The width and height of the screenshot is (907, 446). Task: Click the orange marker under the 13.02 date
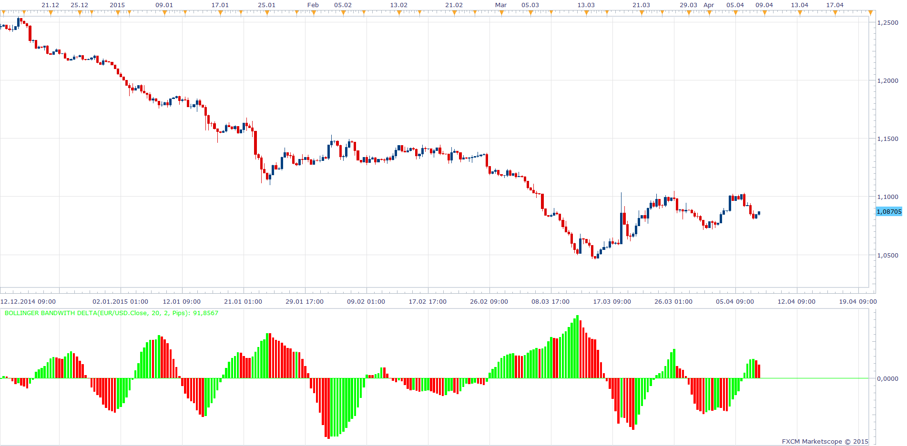pyautogui.click(x=399, y=13)
